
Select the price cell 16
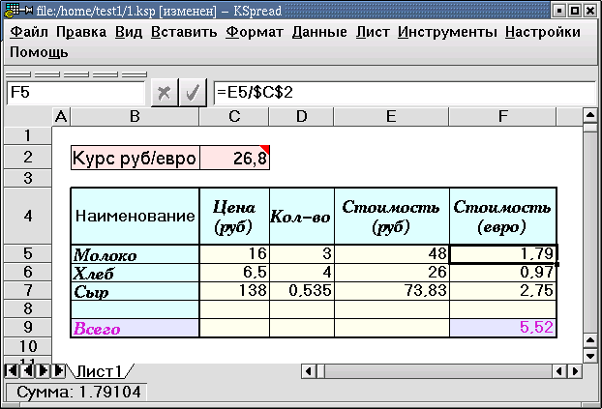(234, 254)
